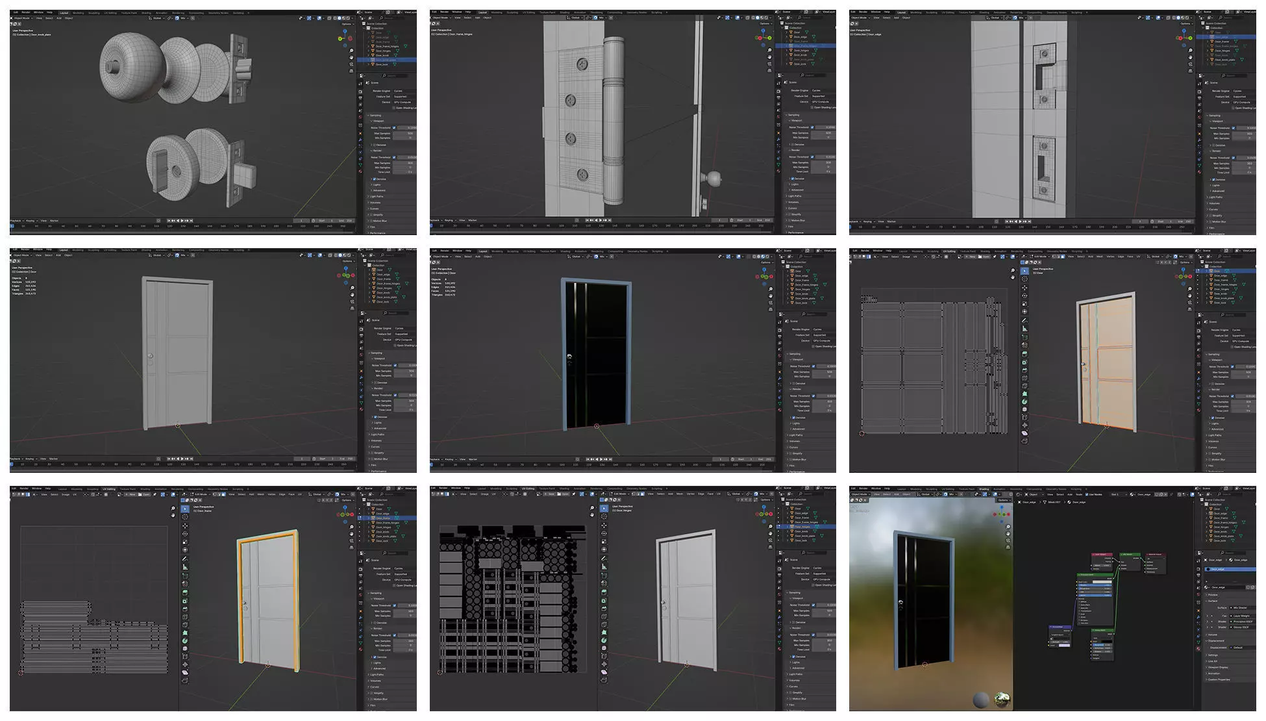The height and width of the screenshot is (721, 1266).
Task: In knob wireframe screenshot, expand the Volumes panel
Action: coord(375,203)
